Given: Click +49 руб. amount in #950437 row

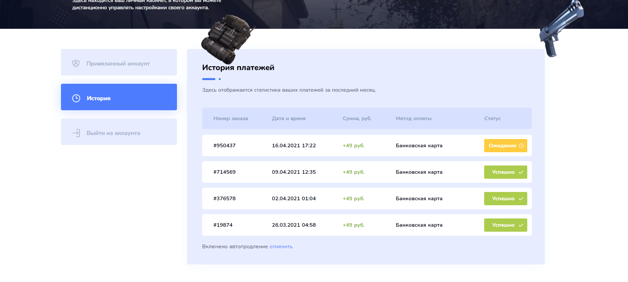Looking at the screenshot, I should tap(354, 146).
